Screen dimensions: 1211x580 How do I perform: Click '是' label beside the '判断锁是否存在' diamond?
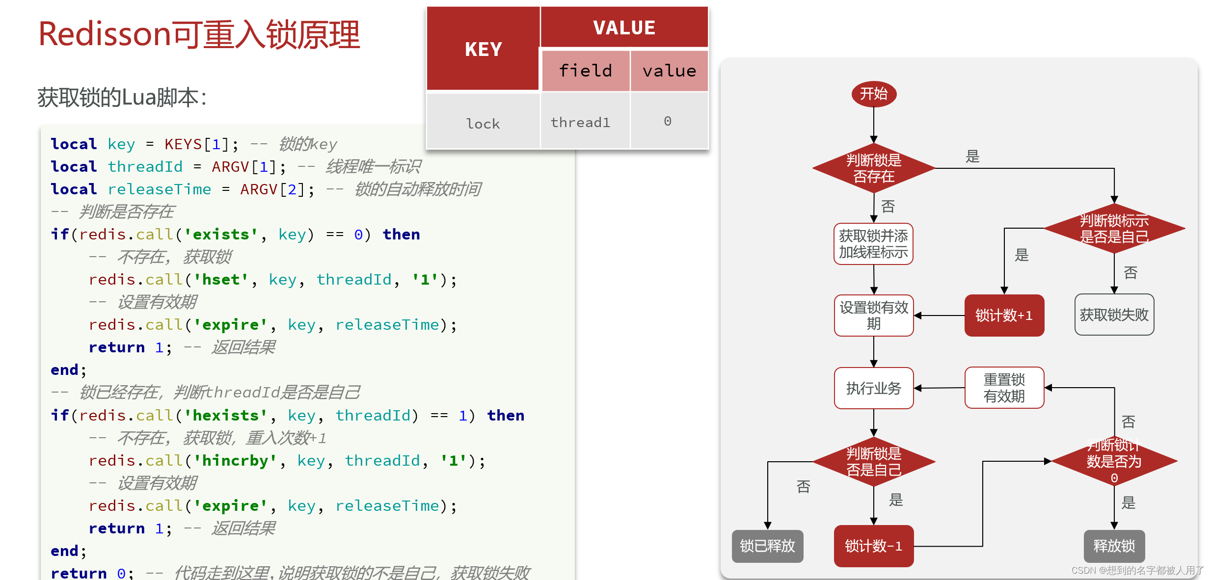click(x=972, y=157)
